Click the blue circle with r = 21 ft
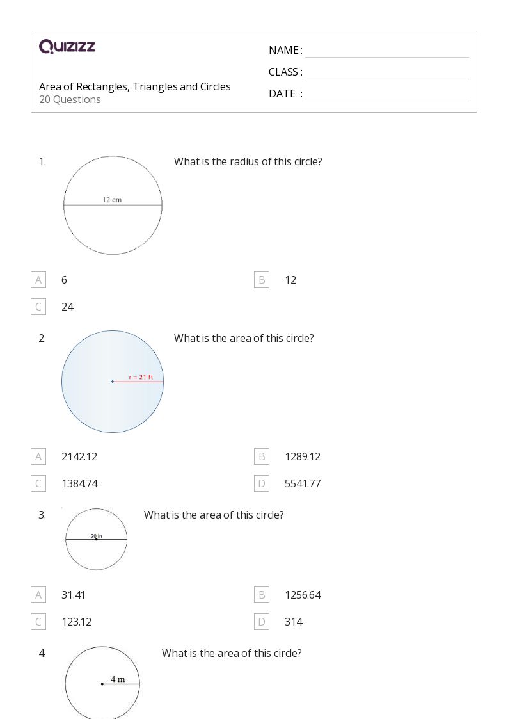This screenshot has width=508, height=719. (113, 382)
